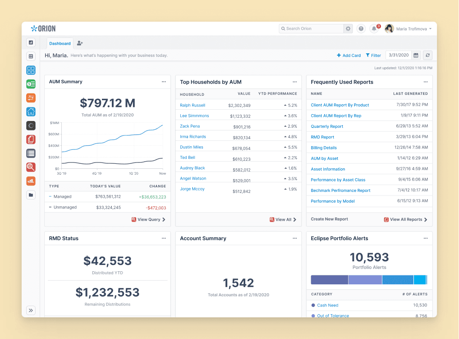Open Ralph Russell household
This screenshot has width=459, height=339.
pyautogui.click(x=193, y=105)
